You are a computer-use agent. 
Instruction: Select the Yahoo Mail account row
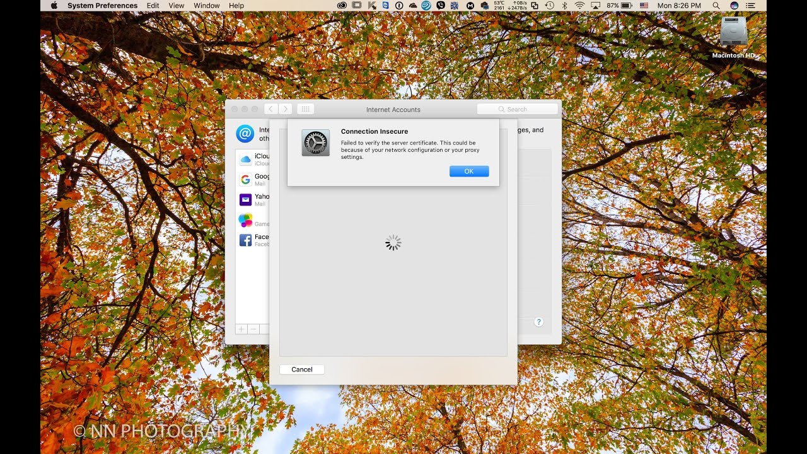(253, 200)
